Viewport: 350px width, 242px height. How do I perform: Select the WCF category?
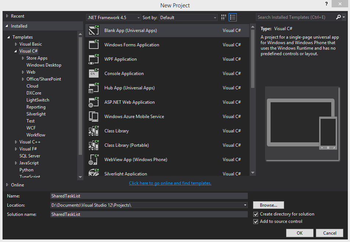[31, 128]
